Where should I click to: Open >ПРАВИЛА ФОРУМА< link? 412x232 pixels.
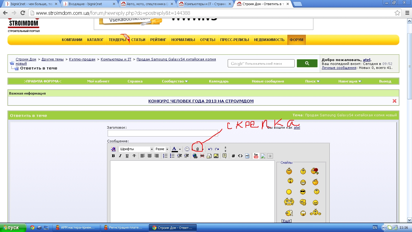coord(43,81)
